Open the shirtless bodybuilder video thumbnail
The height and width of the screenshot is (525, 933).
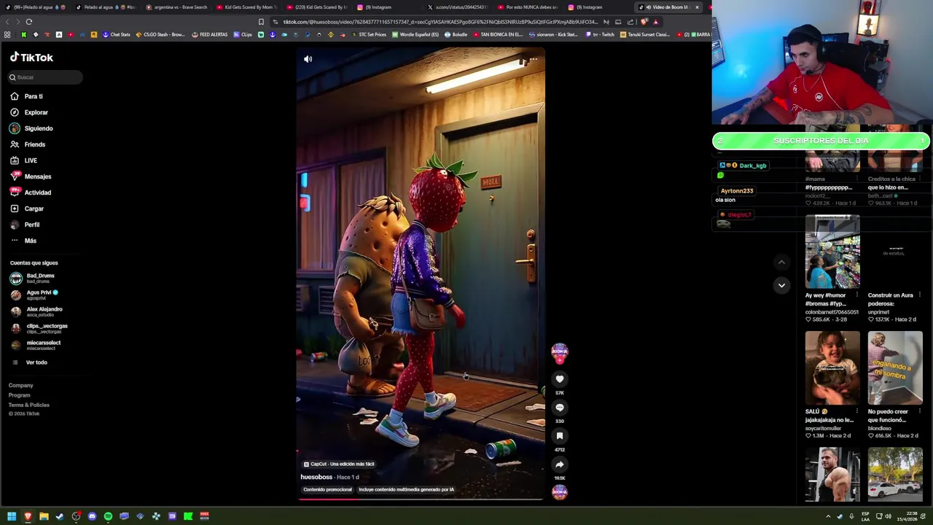click(832, 475)
